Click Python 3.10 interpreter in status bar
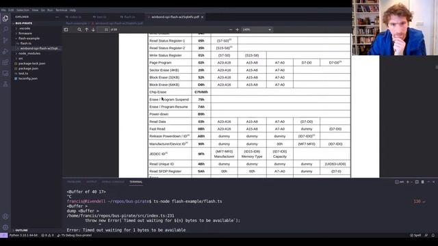The image size is (438, 246). (x=23, y=235)
